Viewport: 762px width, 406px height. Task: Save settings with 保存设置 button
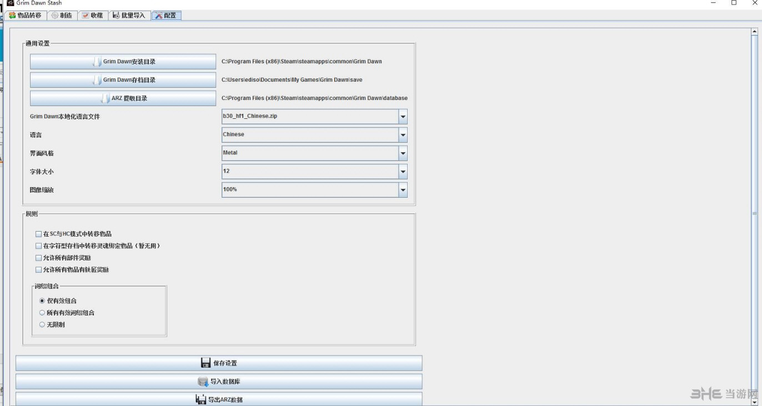pos(219,363)
